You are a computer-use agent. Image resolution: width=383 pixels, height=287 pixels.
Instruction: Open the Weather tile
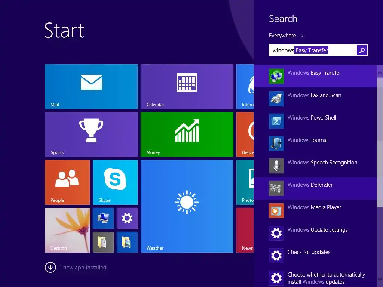pyautogui.click(x=187, y=206)
